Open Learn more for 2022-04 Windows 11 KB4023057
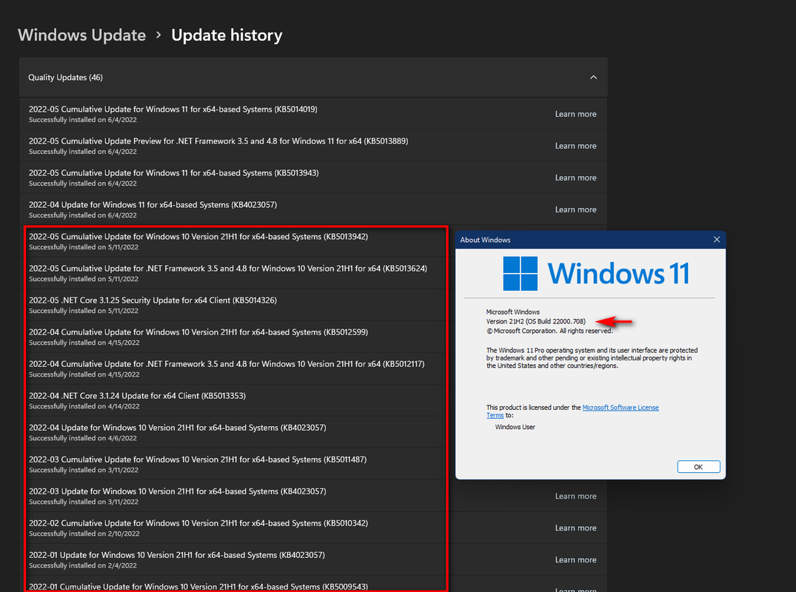Viewport: 796px width, 592px height. pyautogui.click(x=575, y=209)
